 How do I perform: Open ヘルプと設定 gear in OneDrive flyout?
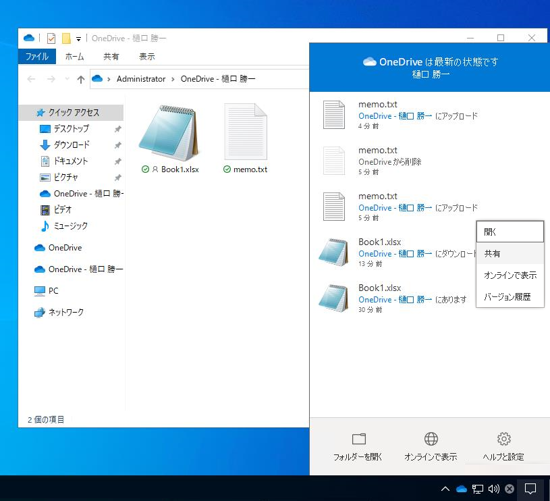point(503,446)
